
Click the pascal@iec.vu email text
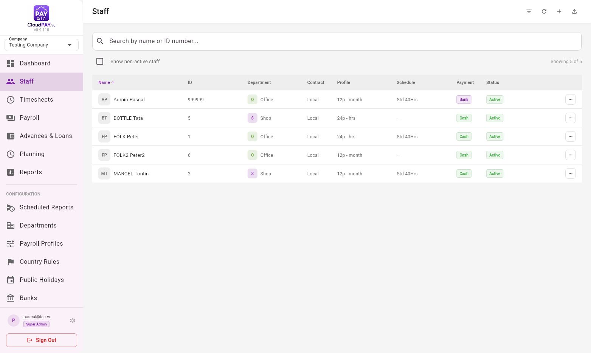click(x=37, y=317)
